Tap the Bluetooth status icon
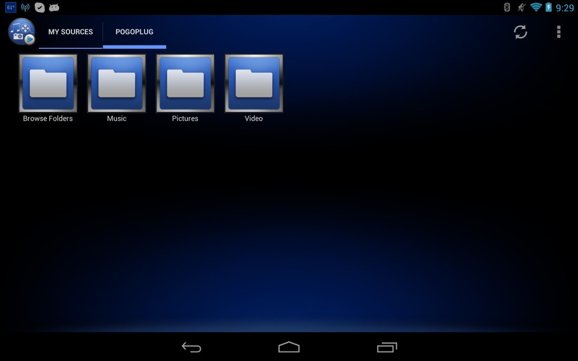Image resolution: width=578 pixels, height=361 pixels. (507, 7)
